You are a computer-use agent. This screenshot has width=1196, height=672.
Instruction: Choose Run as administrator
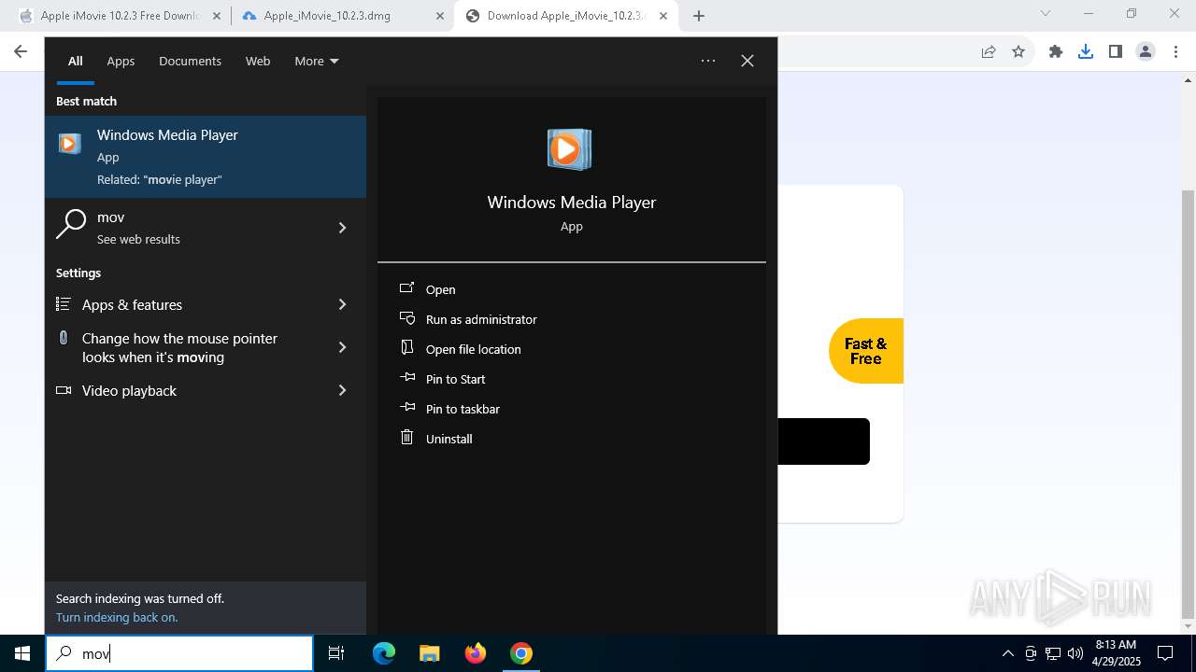pos(481,319)
